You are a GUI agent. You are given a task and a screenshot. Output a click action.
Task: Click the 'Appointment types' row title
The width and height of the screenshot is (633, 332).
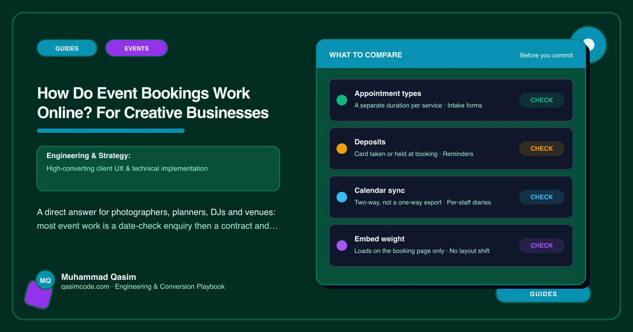(388, 94)
